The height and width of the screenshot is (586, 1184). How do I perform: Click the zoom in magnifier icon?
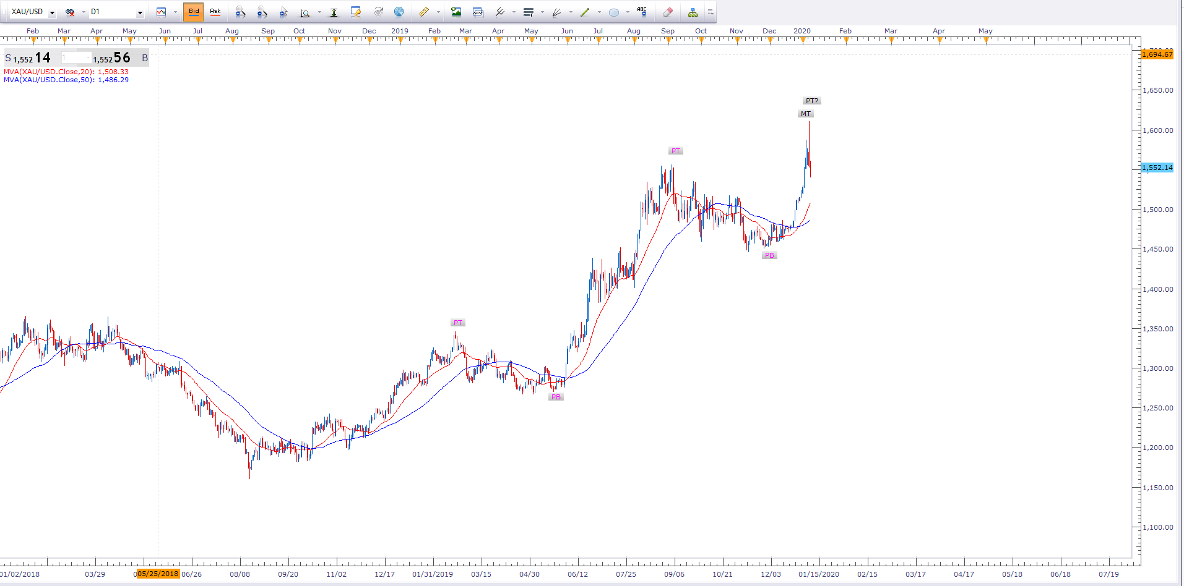240,12
